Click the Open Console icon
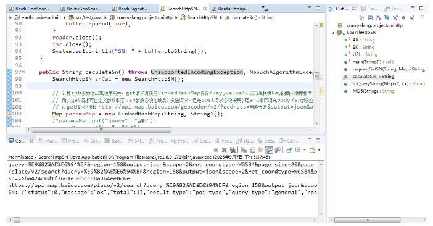The height and width of the screenshot is (226, 433). [312, 150]
